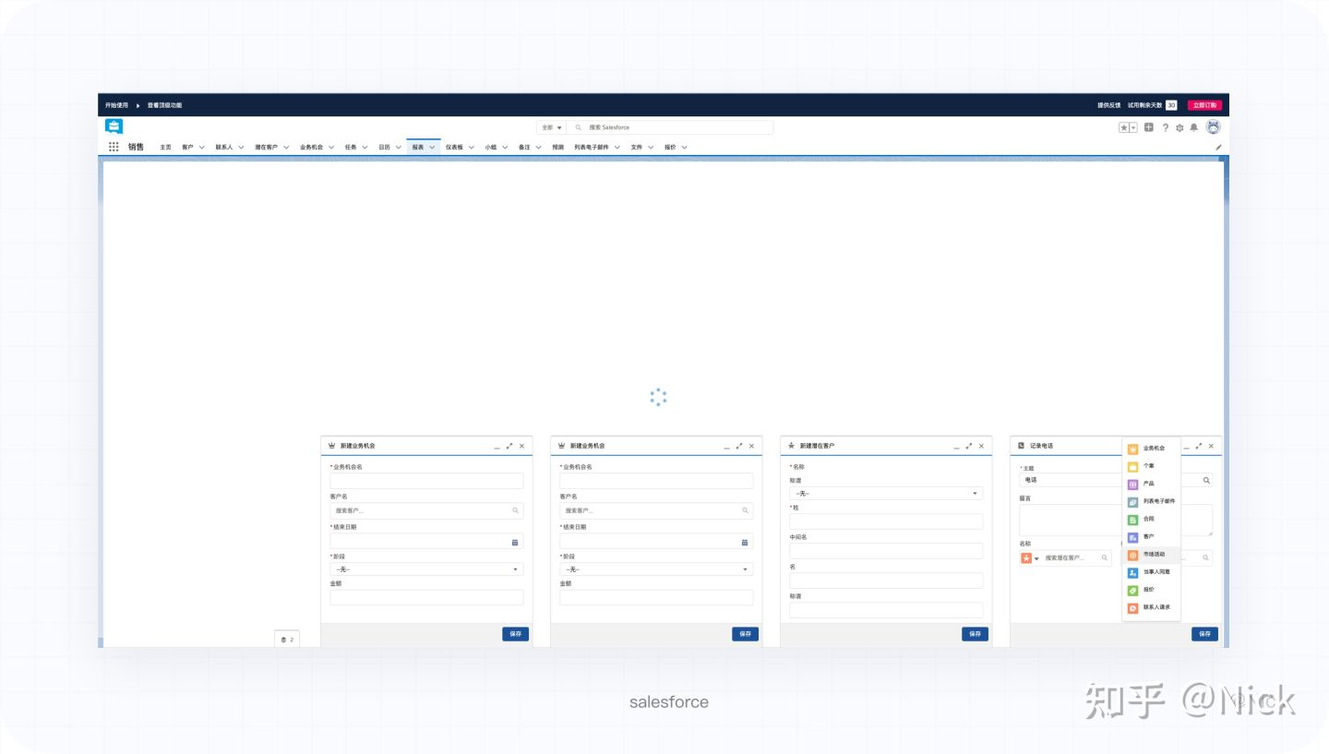
Task: Click the global actions plus icon
Action: 1149,127
